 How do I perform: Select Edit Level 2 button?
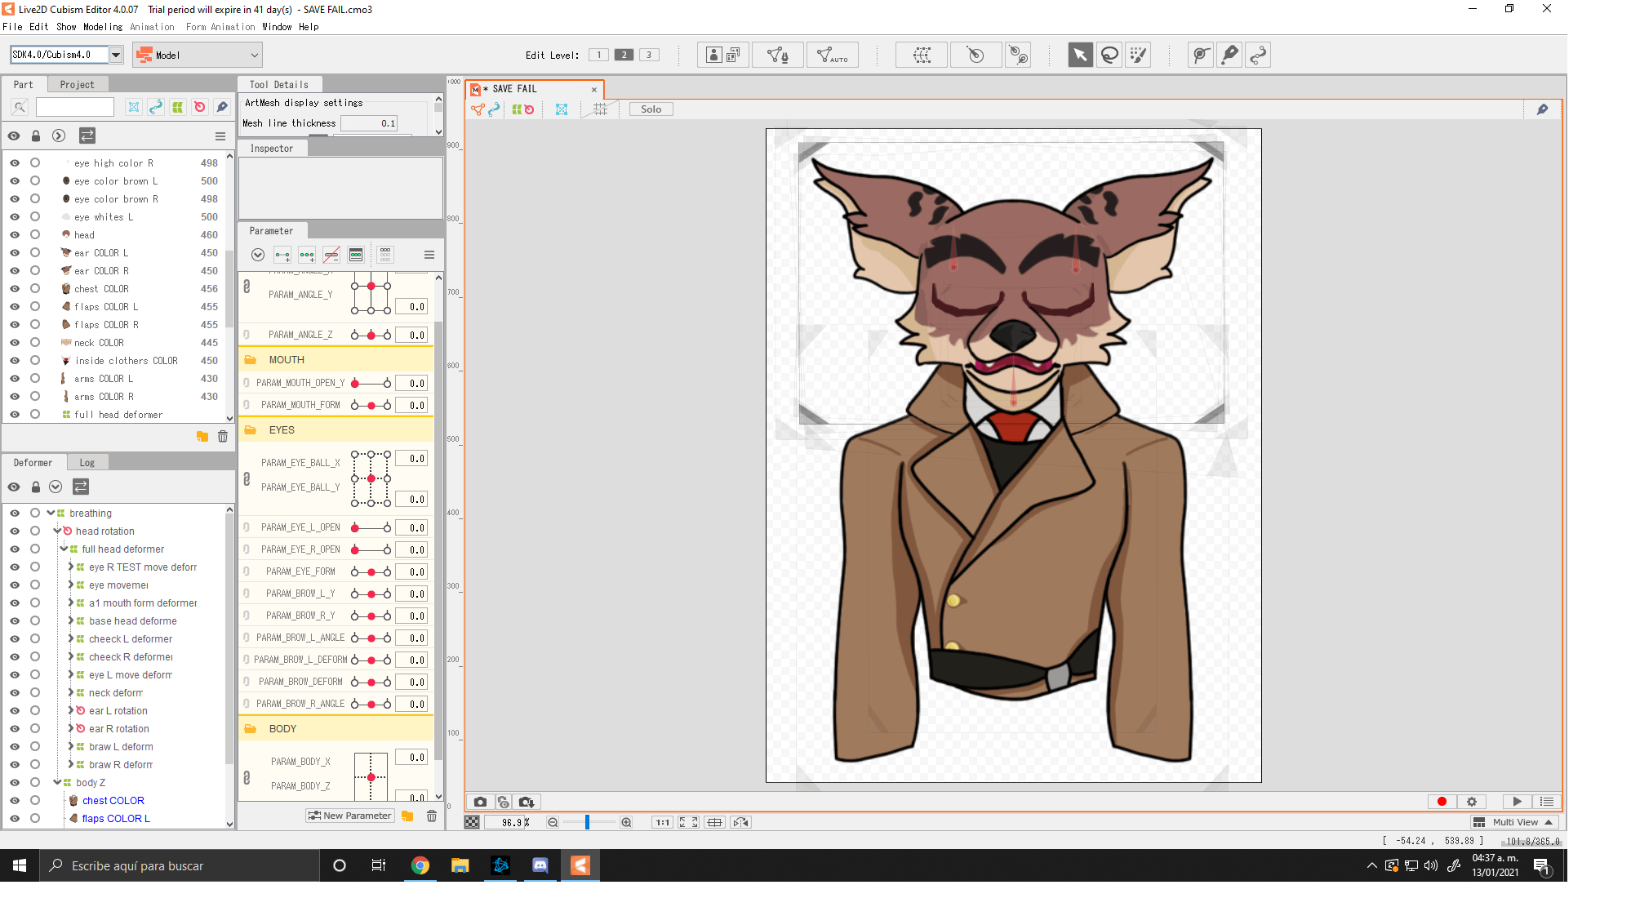pyautogui.click(x=624, y=54)
